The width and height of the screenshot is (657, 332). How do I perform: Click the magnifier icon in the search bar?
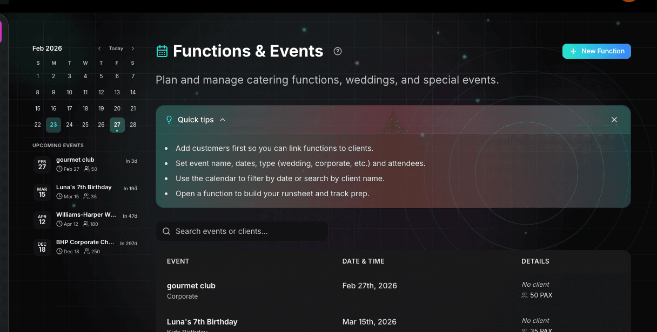(166, 231)
